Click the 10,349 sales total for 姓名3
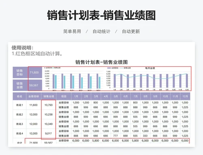This screenshot has width=203, height=155. [x=48, y=124]
